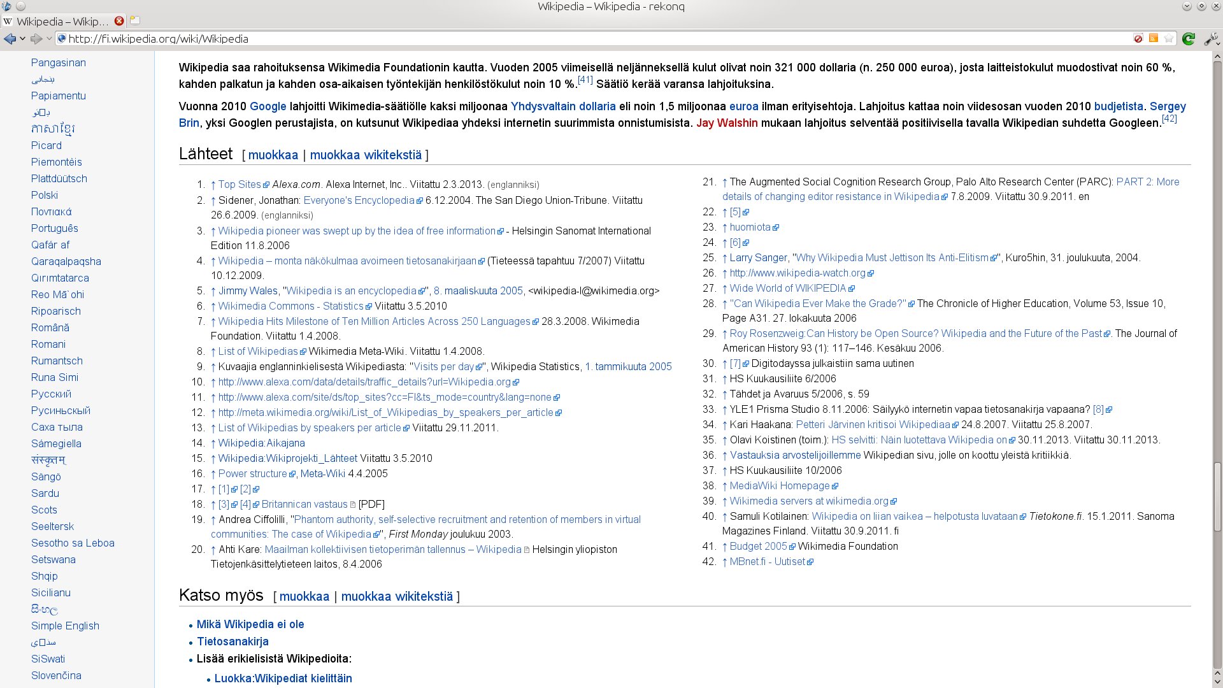This screenshot has width=1223, height=688.
Task: Click the red ad-block icon in address bar
Action: 1138,39
